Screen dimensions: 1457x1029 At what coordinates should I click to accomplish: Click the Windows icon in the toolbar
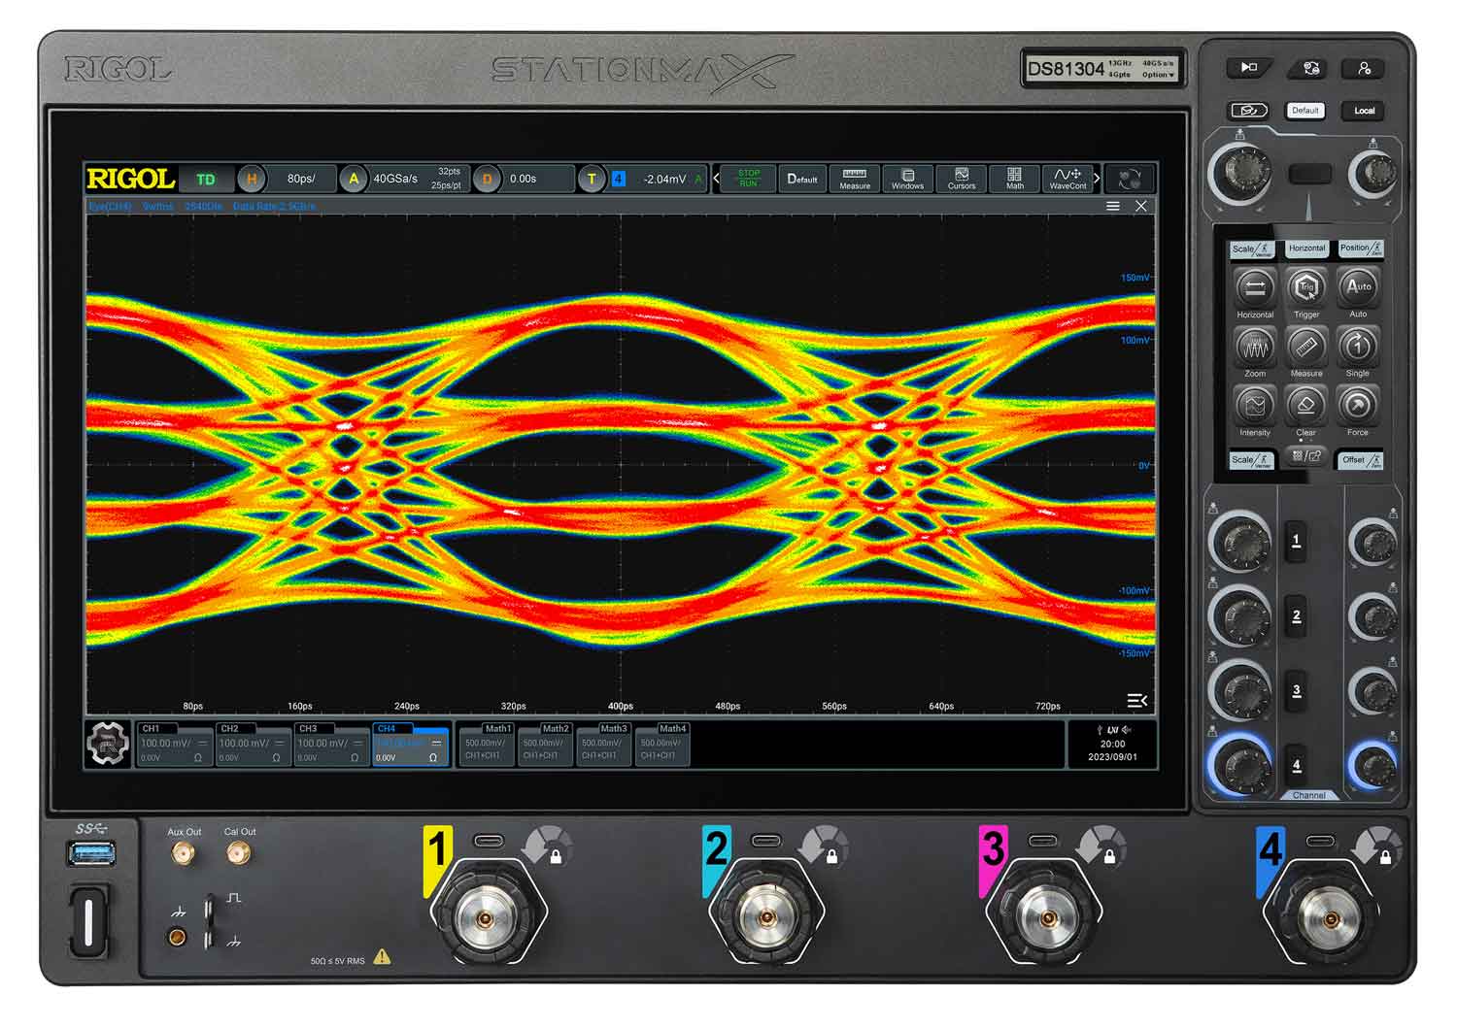pos(907,180)
